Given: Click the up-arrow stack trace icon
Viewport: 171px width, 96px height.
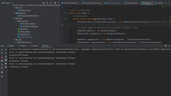Looking at the screenshot, I should point(6,50).
